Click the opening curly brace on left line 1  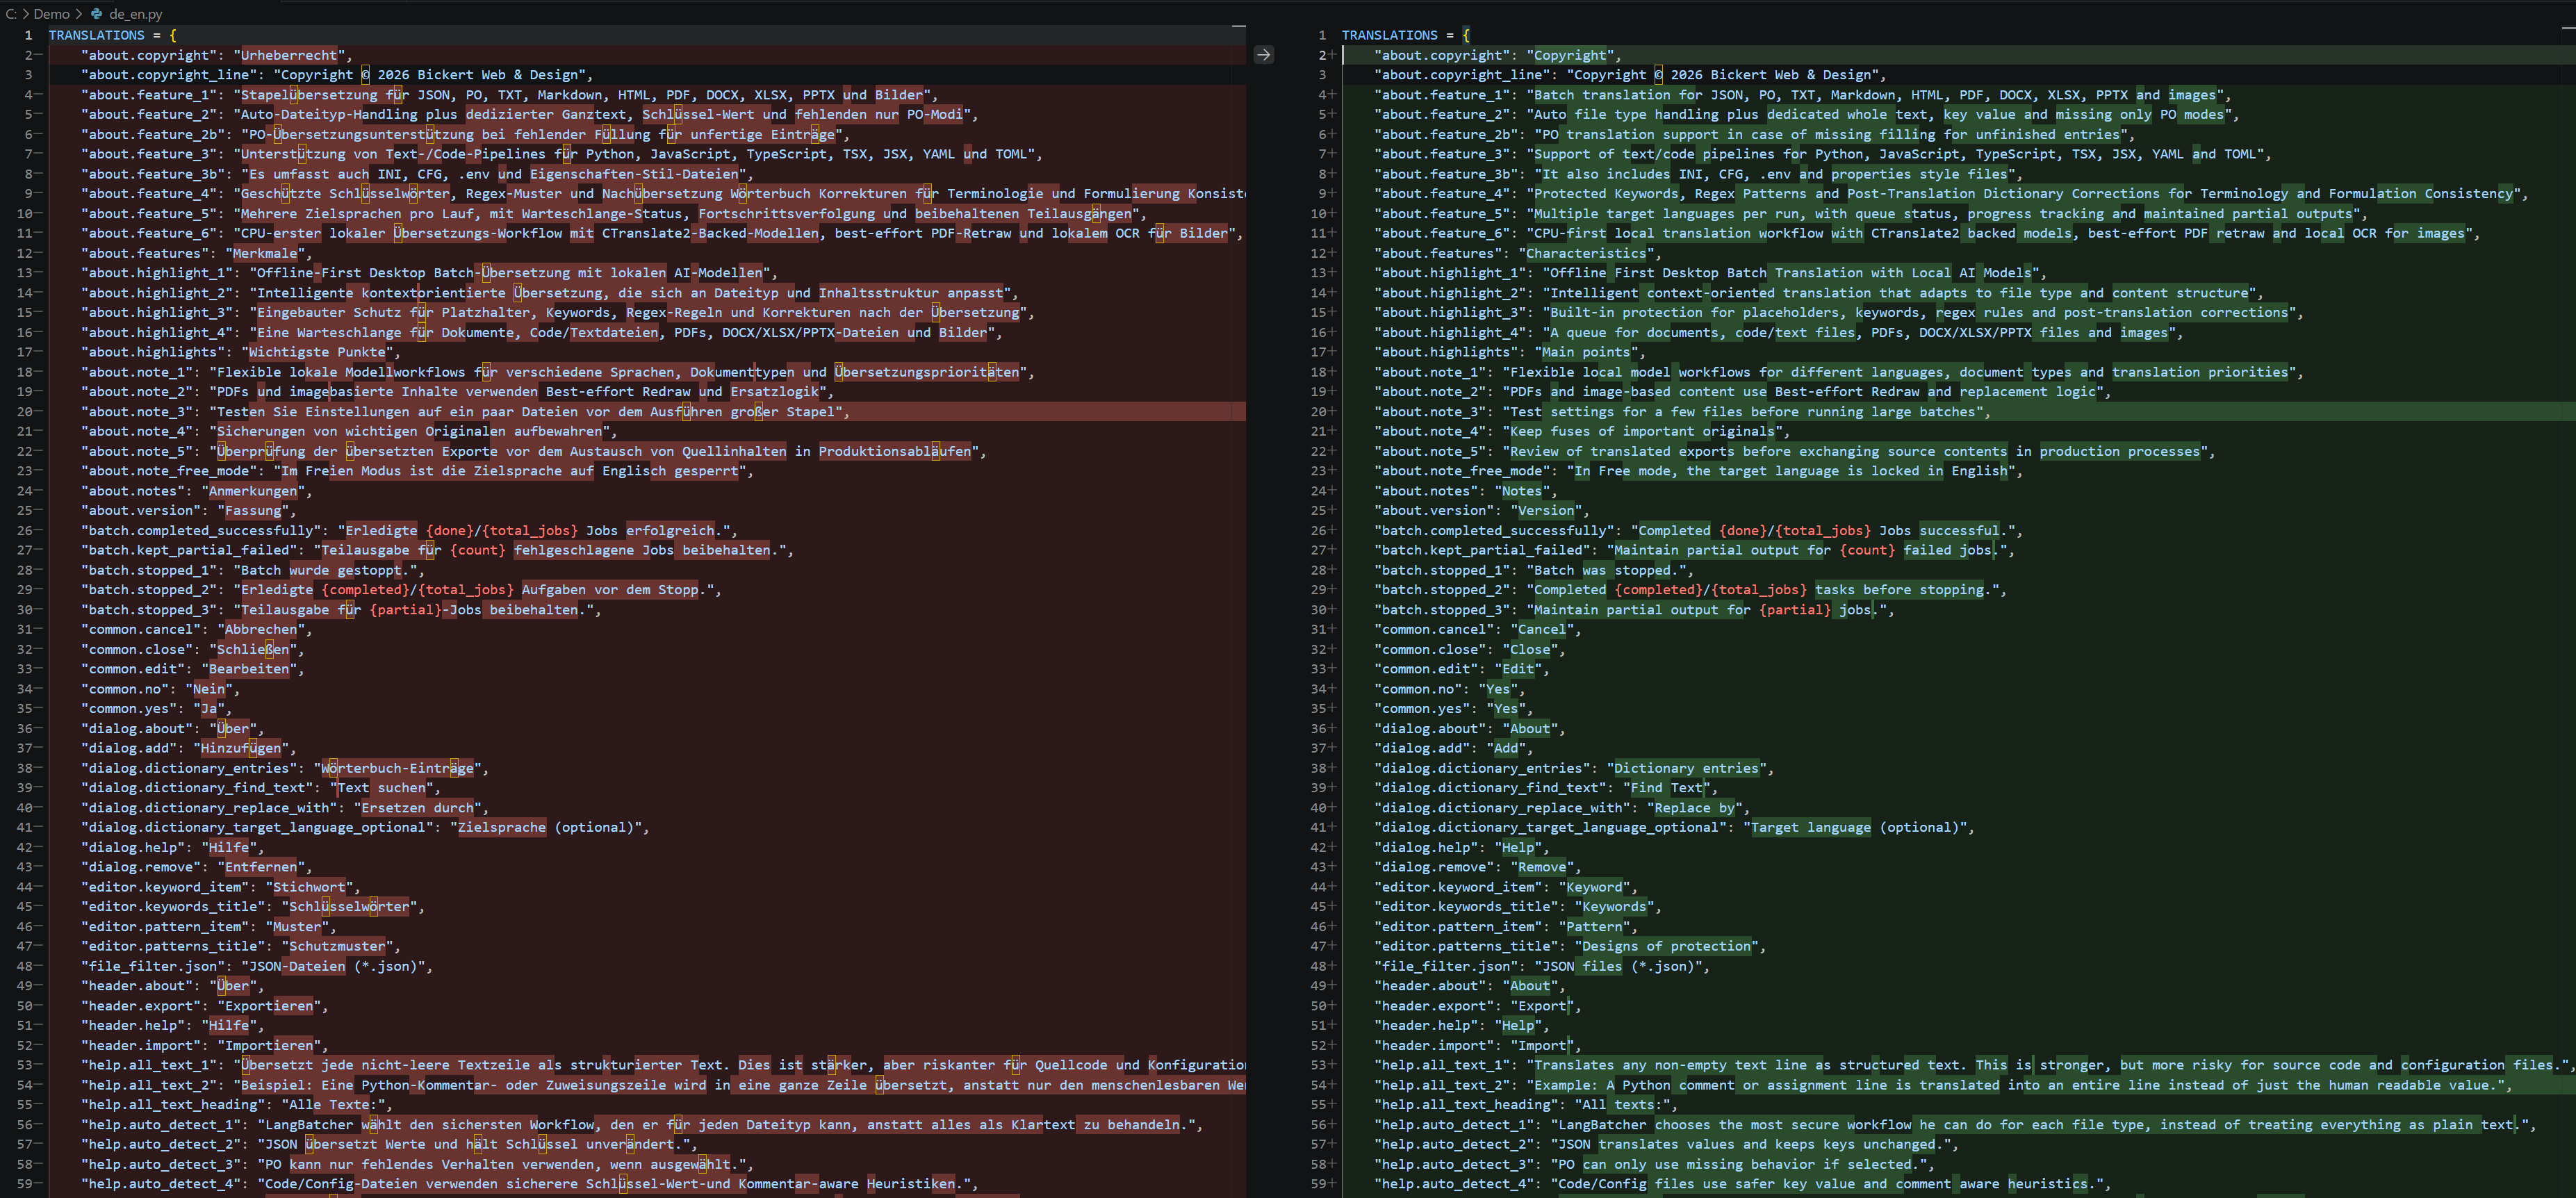(173, 35)
